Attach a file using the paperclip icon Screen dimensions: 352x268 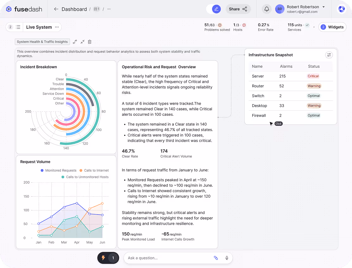216,258
